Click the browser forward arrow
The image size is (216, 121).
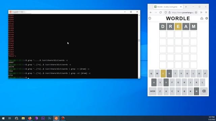click(156, 12)
